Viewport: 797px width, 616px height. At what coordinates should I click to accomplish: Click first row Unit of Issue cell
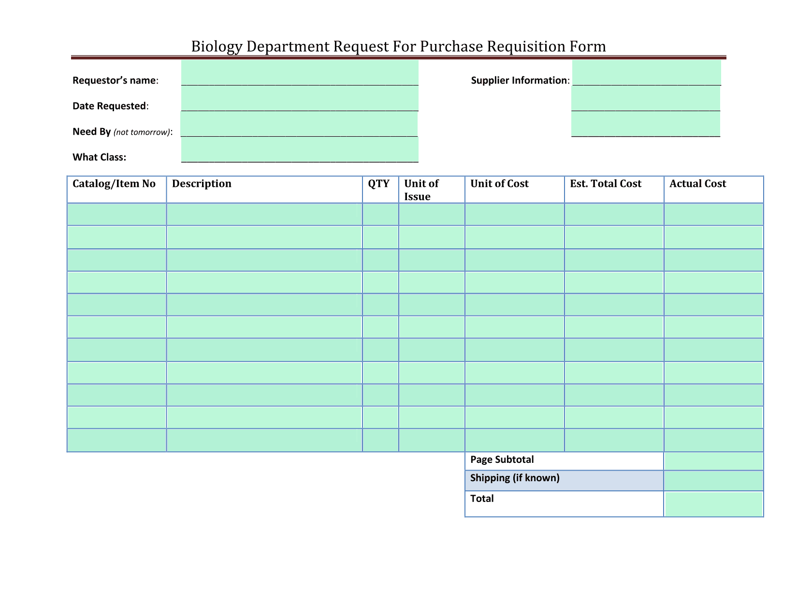pos(432,215)
